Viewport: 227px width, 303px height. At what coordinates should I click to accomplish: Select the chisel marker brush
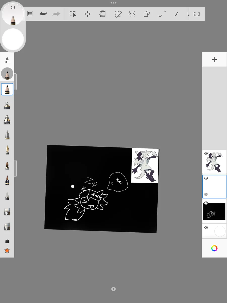pos(7,105)
